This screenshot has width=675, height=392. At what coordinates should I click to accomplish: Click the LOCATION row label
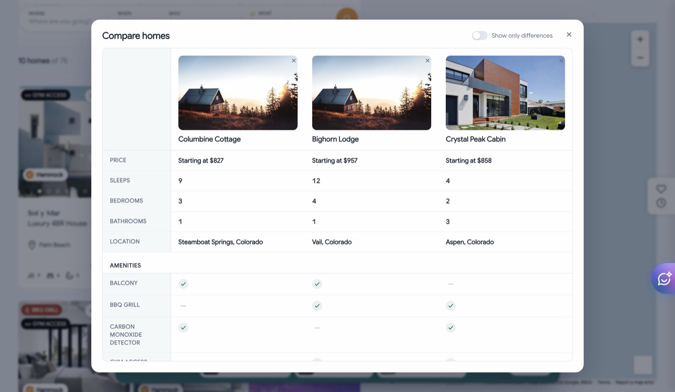[x=125, y=241]
